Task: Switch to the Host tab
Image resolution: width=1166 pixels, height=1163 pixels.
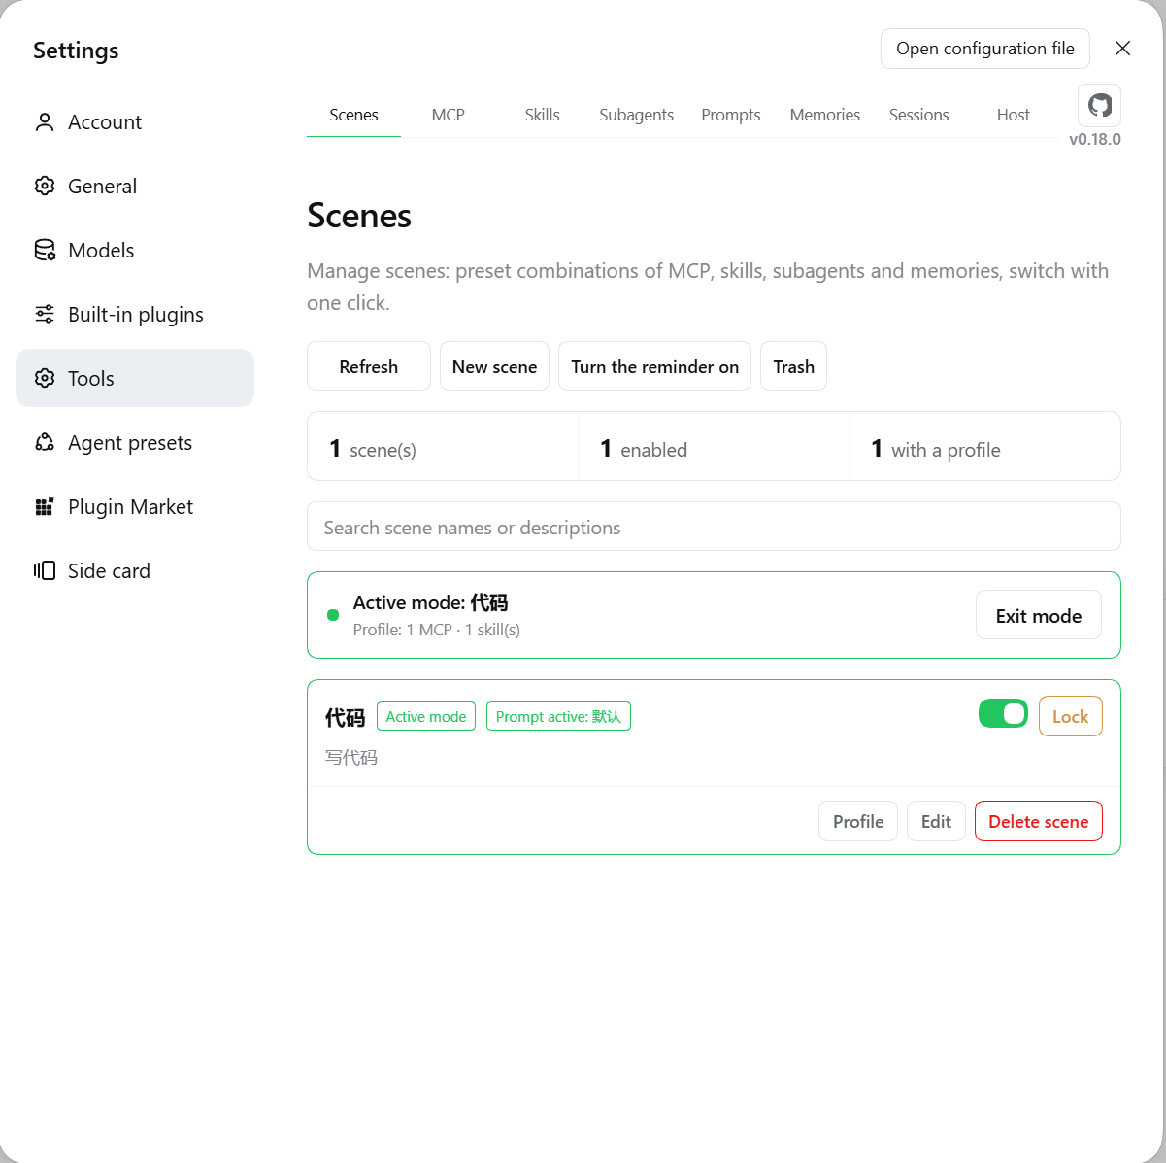Action: coord(1013,115)
